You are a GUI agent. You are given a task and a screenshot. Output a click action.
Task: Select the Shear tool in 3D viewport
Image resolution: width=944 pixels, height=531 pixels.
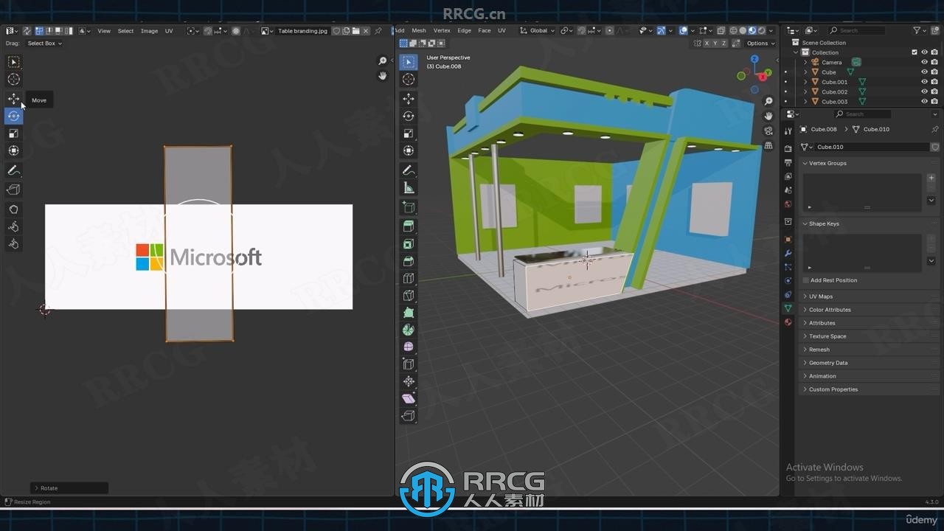pos(408,398)
